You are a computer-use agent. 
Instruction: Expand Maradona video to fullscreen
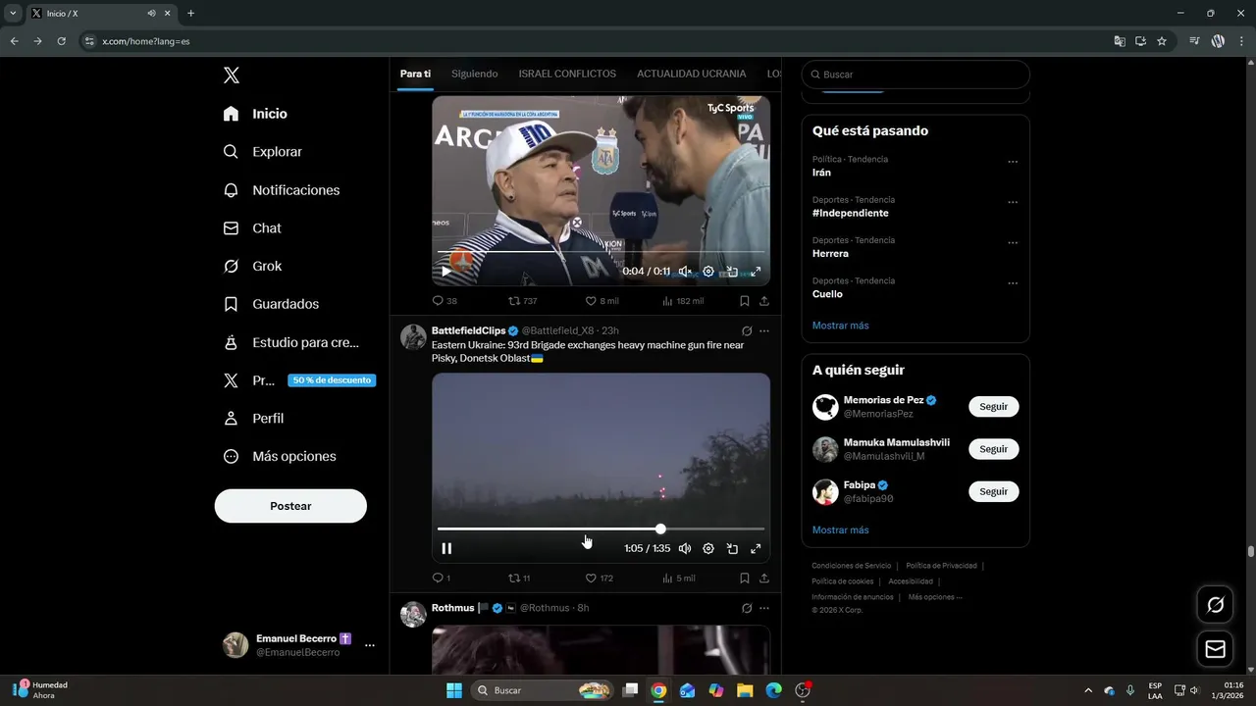pyautogui.click(x=756, y=272)
